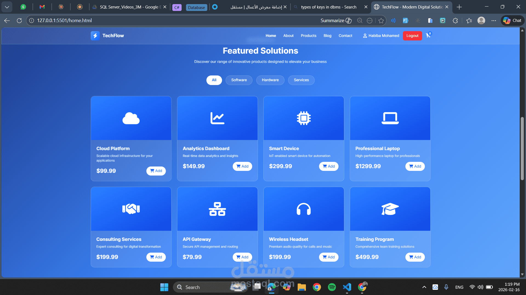Viewport: 526px width, 295px height.
Task: Click the ENG language indicator
Action: (459, 287)
